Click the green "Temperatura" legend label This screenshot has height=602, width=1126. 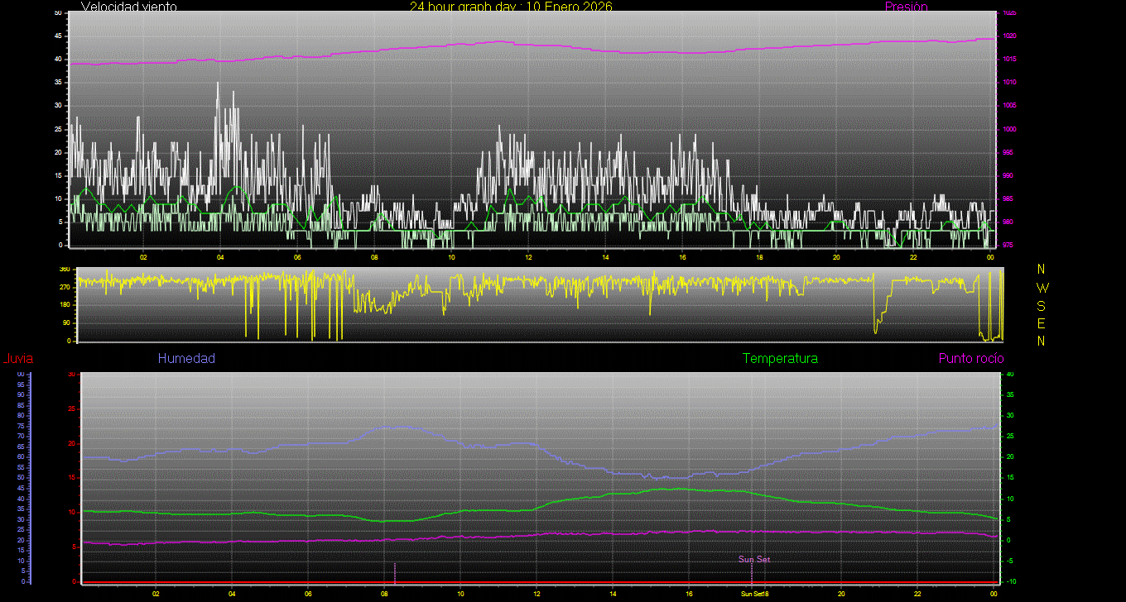(780, 358)
